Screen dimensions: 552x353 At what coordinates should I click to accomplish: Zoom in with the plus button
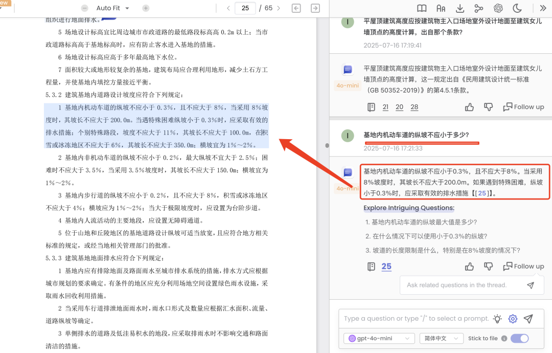[x=146, y=8]
